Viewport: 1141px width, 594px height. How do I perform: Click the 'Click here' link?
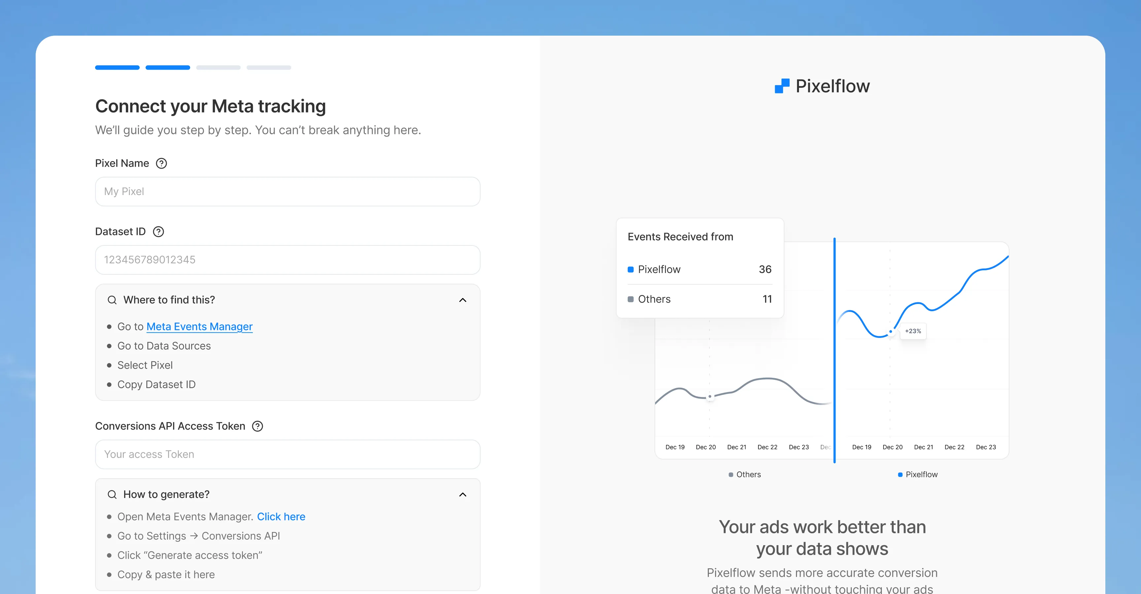click(281, 516)
